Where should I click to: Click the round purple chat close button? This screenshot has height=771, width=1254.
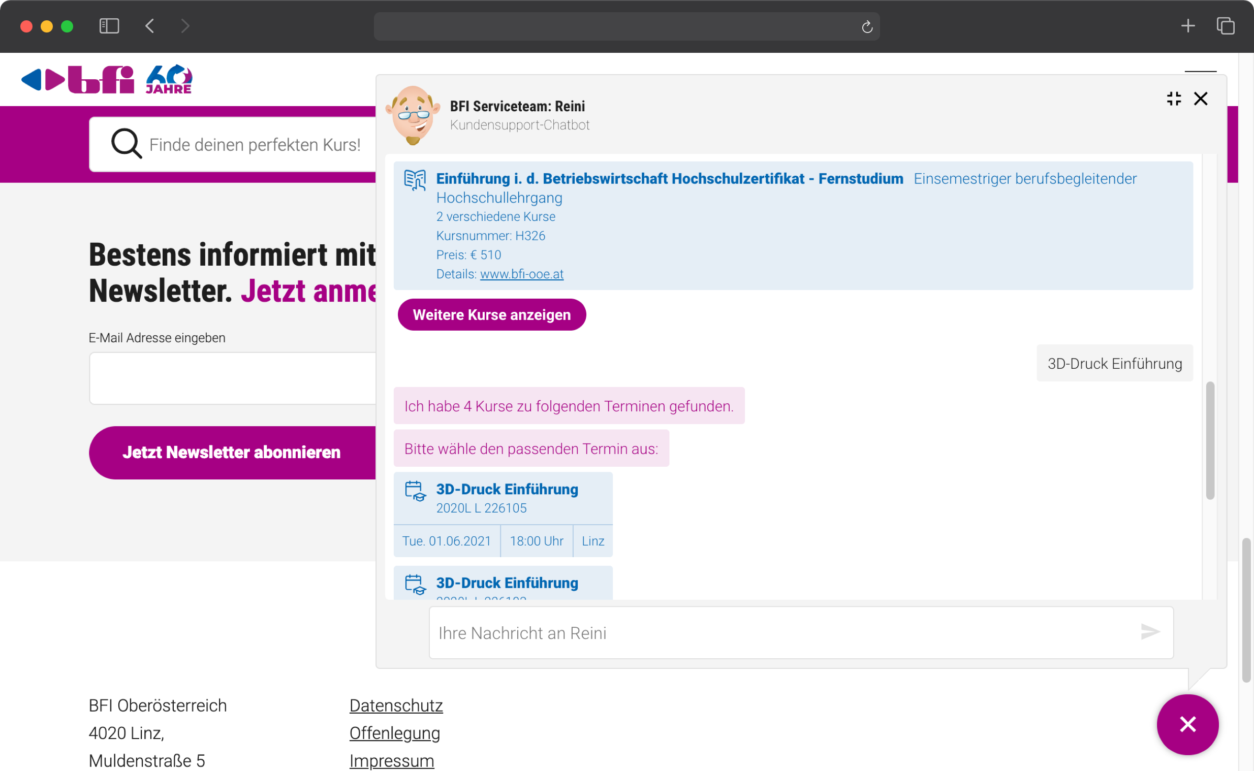point(1187,724)
